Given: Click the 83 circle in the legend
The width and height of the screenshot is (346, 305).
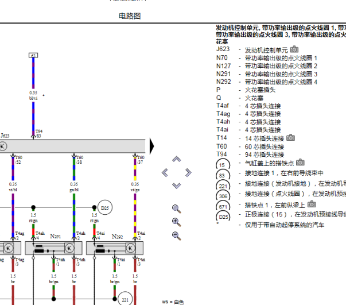Looking at the screenshot, I should tap(223, 175).
